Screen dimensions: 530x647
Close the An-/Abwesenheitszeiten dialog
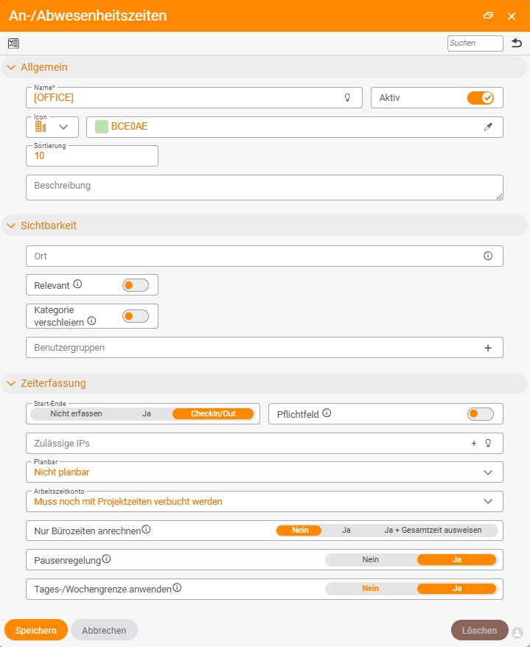coord(512,16)
